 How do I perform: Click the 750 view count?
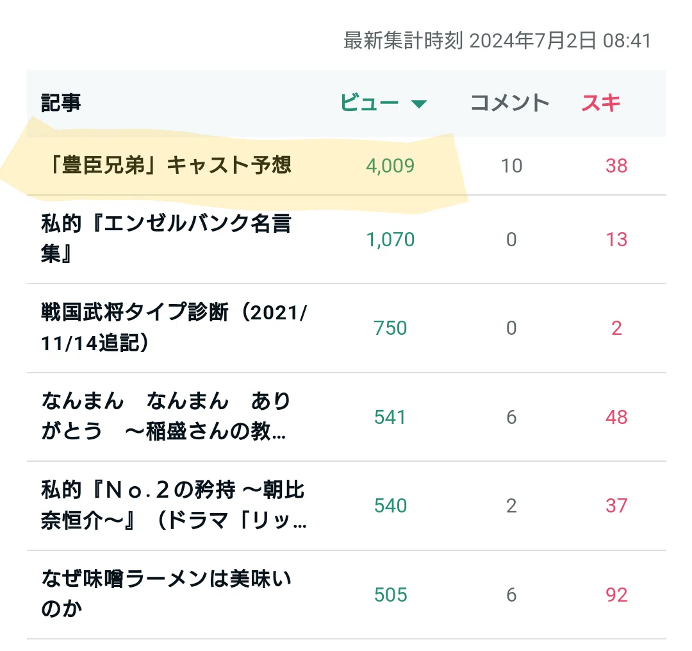[x=390, y=328]
